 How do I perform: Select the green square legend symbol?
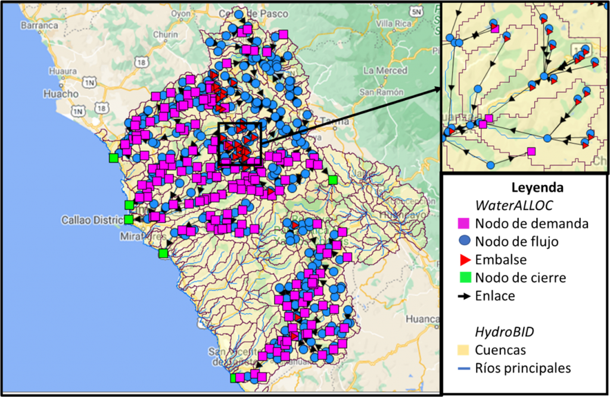466,277
